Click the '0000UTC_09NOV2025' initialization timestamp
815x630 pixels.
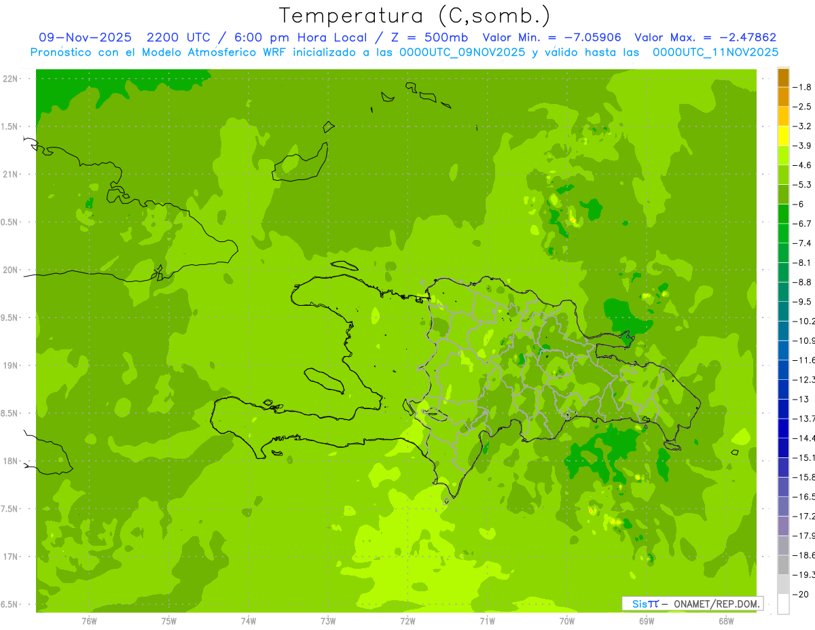click(463, 52)
